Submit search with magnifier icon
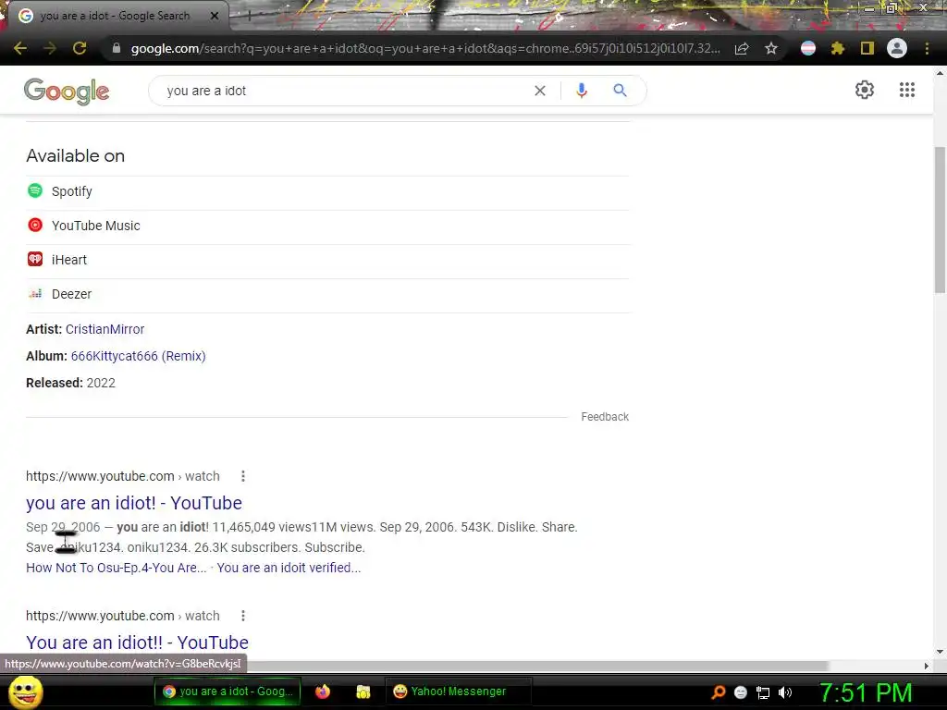The width and height of the screenshot is (947, 710). [x=620, y=91]
